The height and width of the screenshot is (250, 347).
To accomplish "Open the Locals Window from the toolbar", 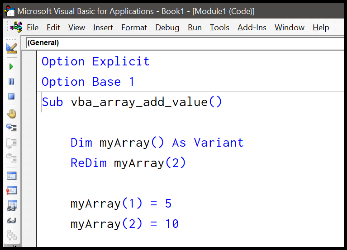I will click(x=11, y=176).
